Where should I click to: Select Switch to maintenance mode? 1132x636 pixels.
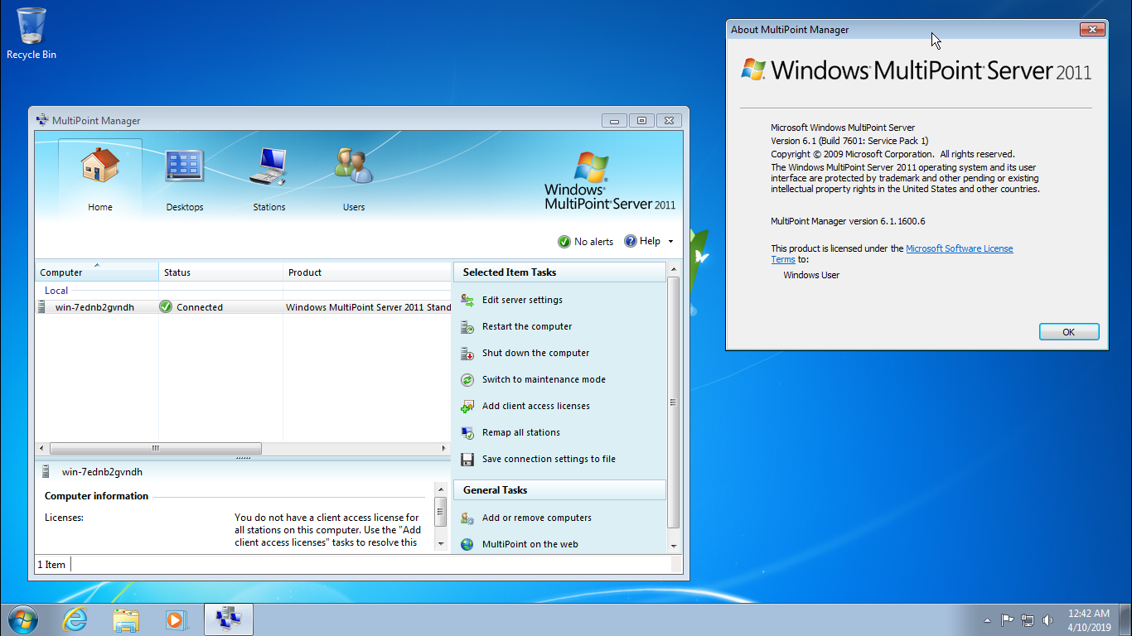point(544,379)
